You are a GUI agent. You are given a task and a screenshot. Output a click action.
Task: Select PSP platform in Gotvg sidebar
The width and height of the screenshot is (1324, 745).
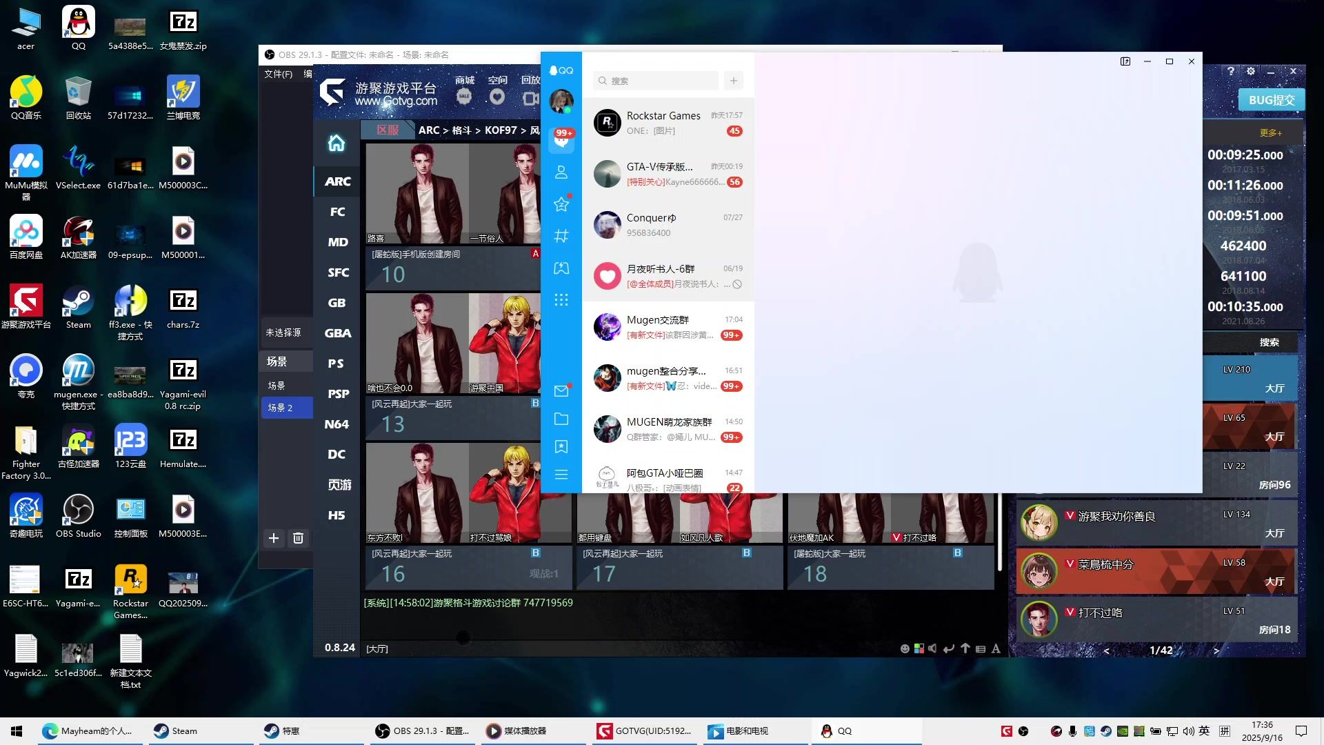[337, 394]
